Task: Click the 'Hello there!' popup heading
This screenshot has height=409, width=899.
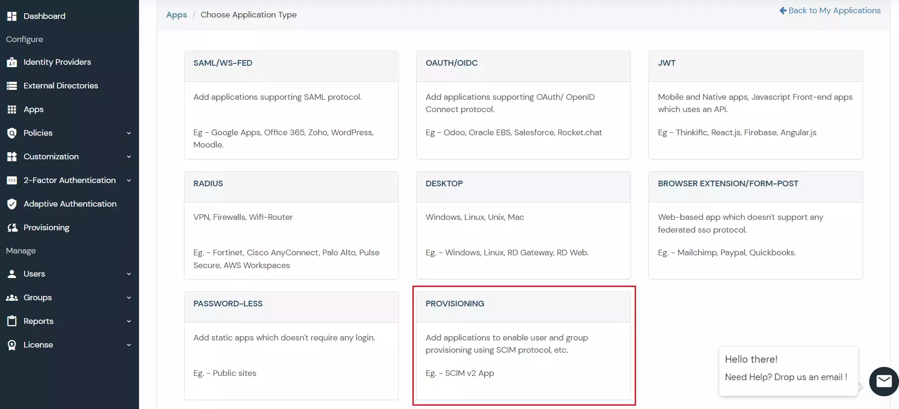Action: tap(751, 359)
